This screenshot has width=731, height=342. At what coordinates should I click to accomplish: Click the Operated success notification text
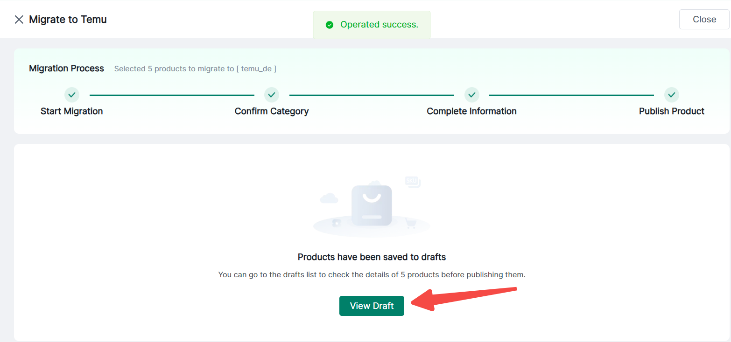[x=379, y=25]
